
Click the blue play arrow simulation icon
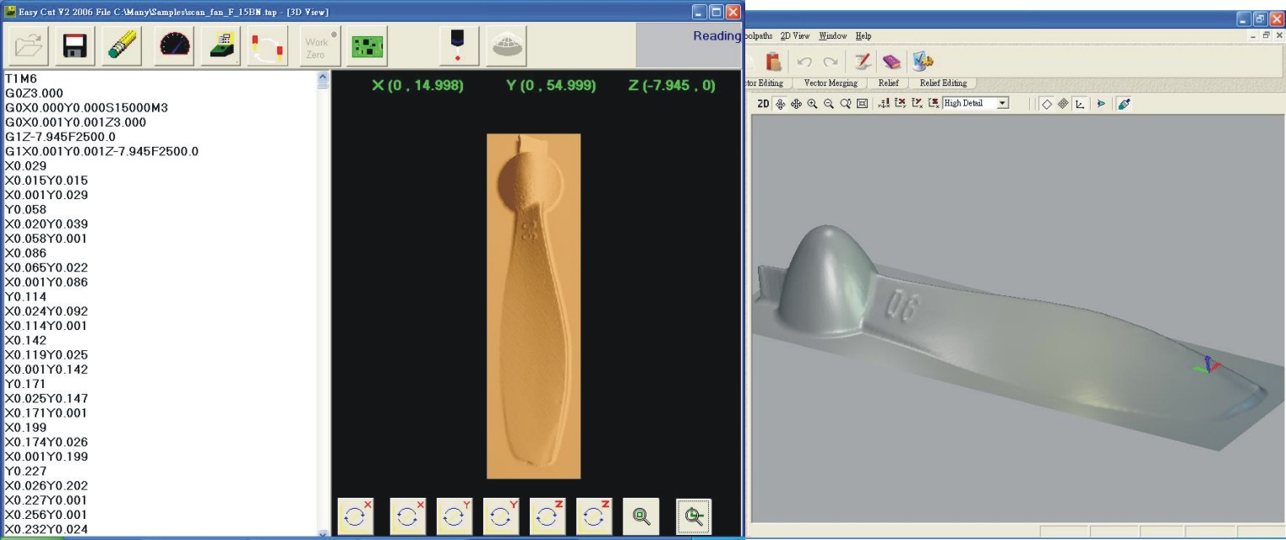tap(1101, 103)
